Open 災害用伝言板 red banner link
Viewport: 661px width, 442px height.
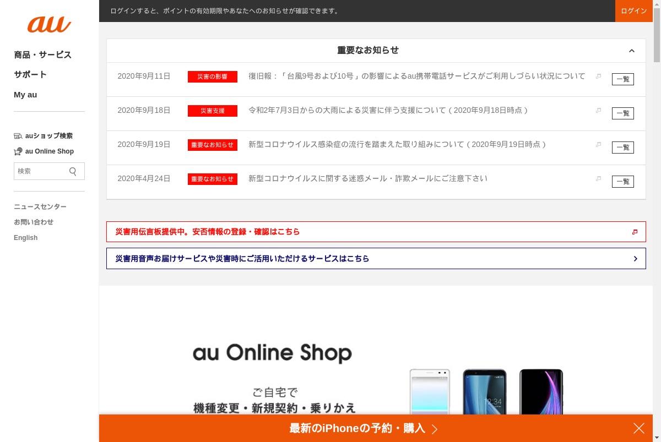[x=376, y=232]
